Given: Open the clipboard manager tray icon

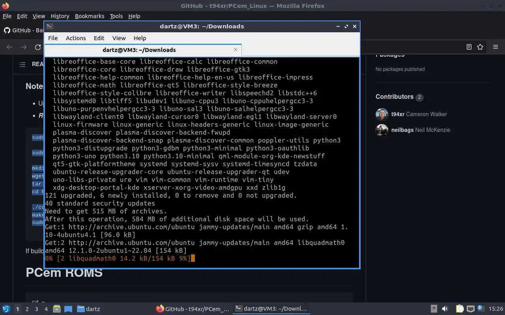Looking at the screenshot, I should [x=460, y=309].
